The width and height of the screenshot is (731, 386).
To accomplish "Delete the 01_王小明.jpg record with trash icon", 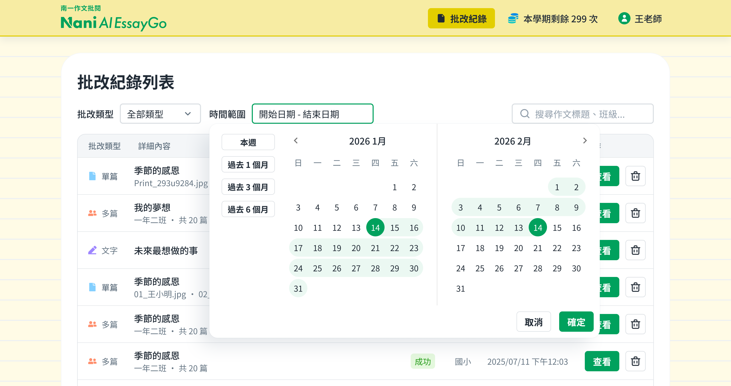I will tap(635, 287).
